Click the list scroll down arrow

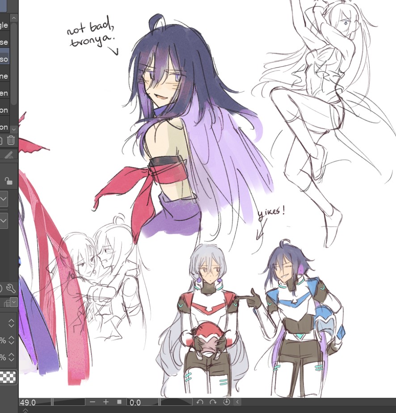click(14, 129)
